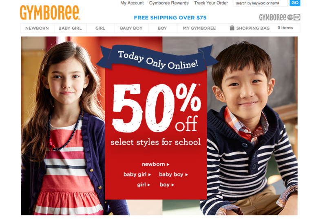Click the baby boy arrow link in the promo
The height and width of the screenshot is (219, 314).
click(173, 175)
